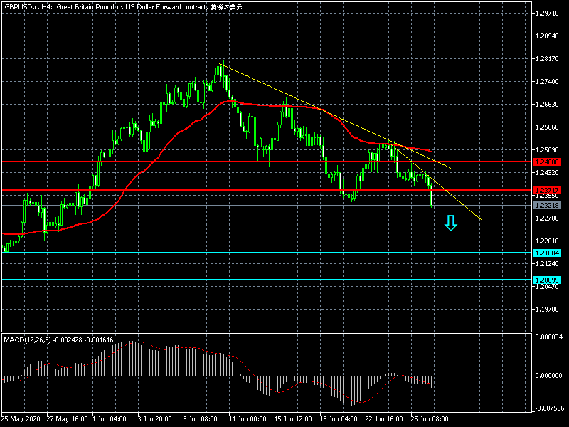The image size is (569, 427).
Task: Click the 1.22010 price axis value
Action: click(547, 241)
